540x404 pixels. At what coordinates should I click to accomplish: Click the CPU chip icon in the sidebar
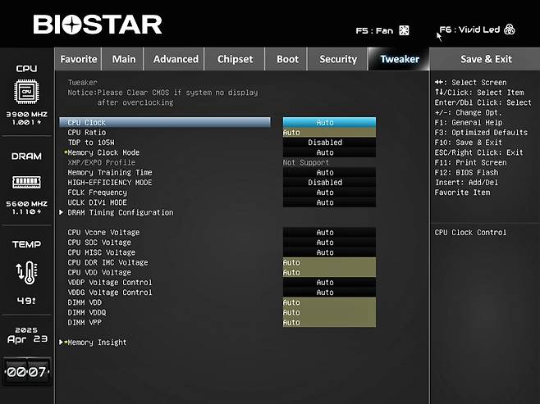(26, 92)
